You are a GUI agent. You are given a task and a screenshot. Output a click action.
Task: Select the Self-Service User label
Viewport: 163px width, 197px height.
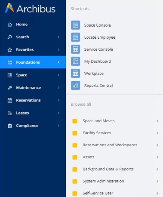tap(98, 193)
